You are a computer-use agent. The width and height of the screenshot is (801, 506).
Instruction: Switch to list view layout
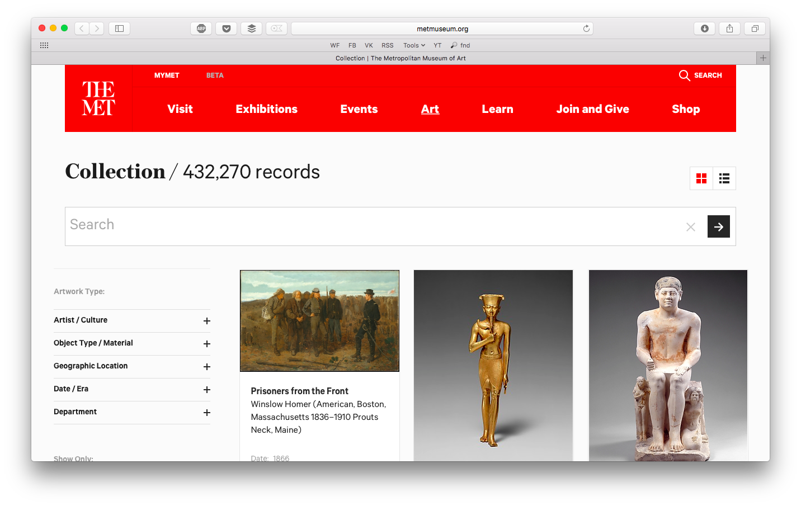[x=724, y=178]
